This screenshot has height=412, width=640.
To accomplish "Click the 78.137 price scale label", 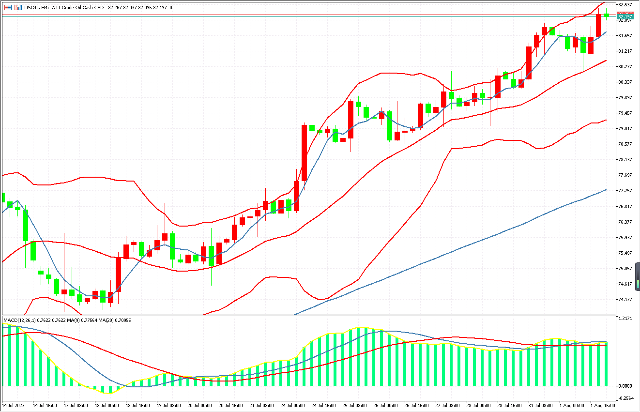I will tap(624, 159).
